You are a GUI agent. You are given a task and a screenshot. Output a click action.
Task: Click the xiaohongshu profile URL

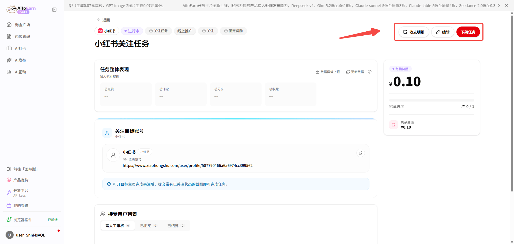188,166
